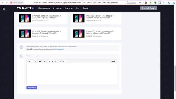Viewport: 176px width, 99px height.
Task: Click the red insecure-site warning icon
Action: coord(11,2)
